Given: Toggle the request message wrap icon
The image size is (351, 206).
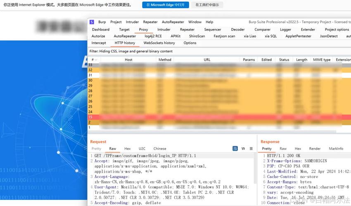Looking at the screenshot, I should 235,149.
